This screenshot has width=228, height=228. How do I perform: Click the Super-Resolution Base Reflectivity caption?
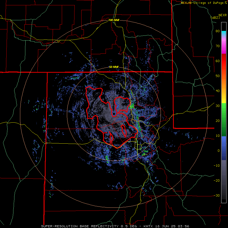115,226
